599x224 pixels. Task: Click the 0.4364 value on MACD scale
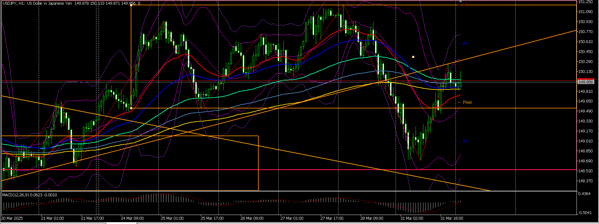(x=584, y=194)
